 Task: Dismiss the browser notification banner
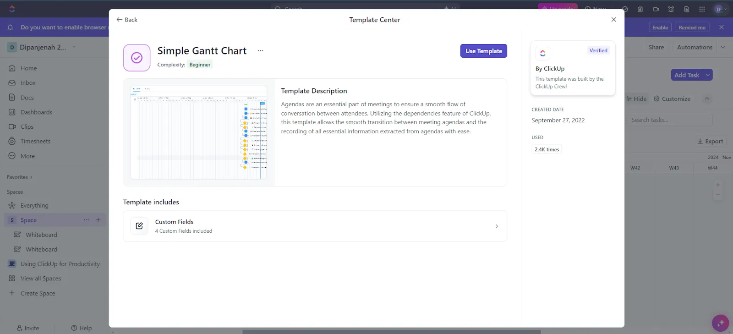pos(722,27)
